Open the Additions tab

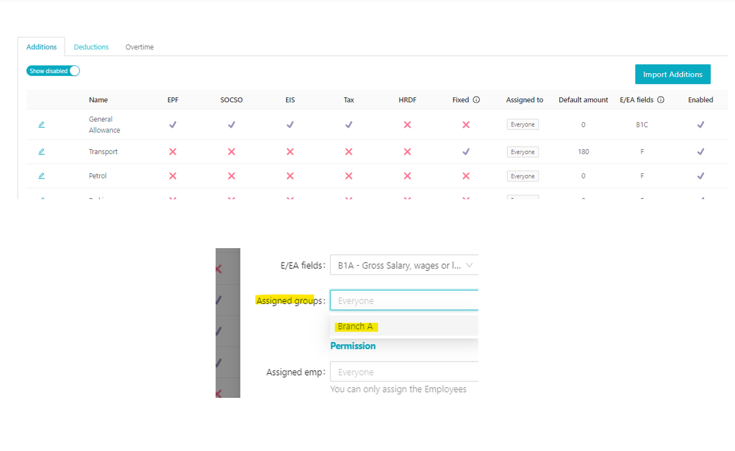click(42, 47)
